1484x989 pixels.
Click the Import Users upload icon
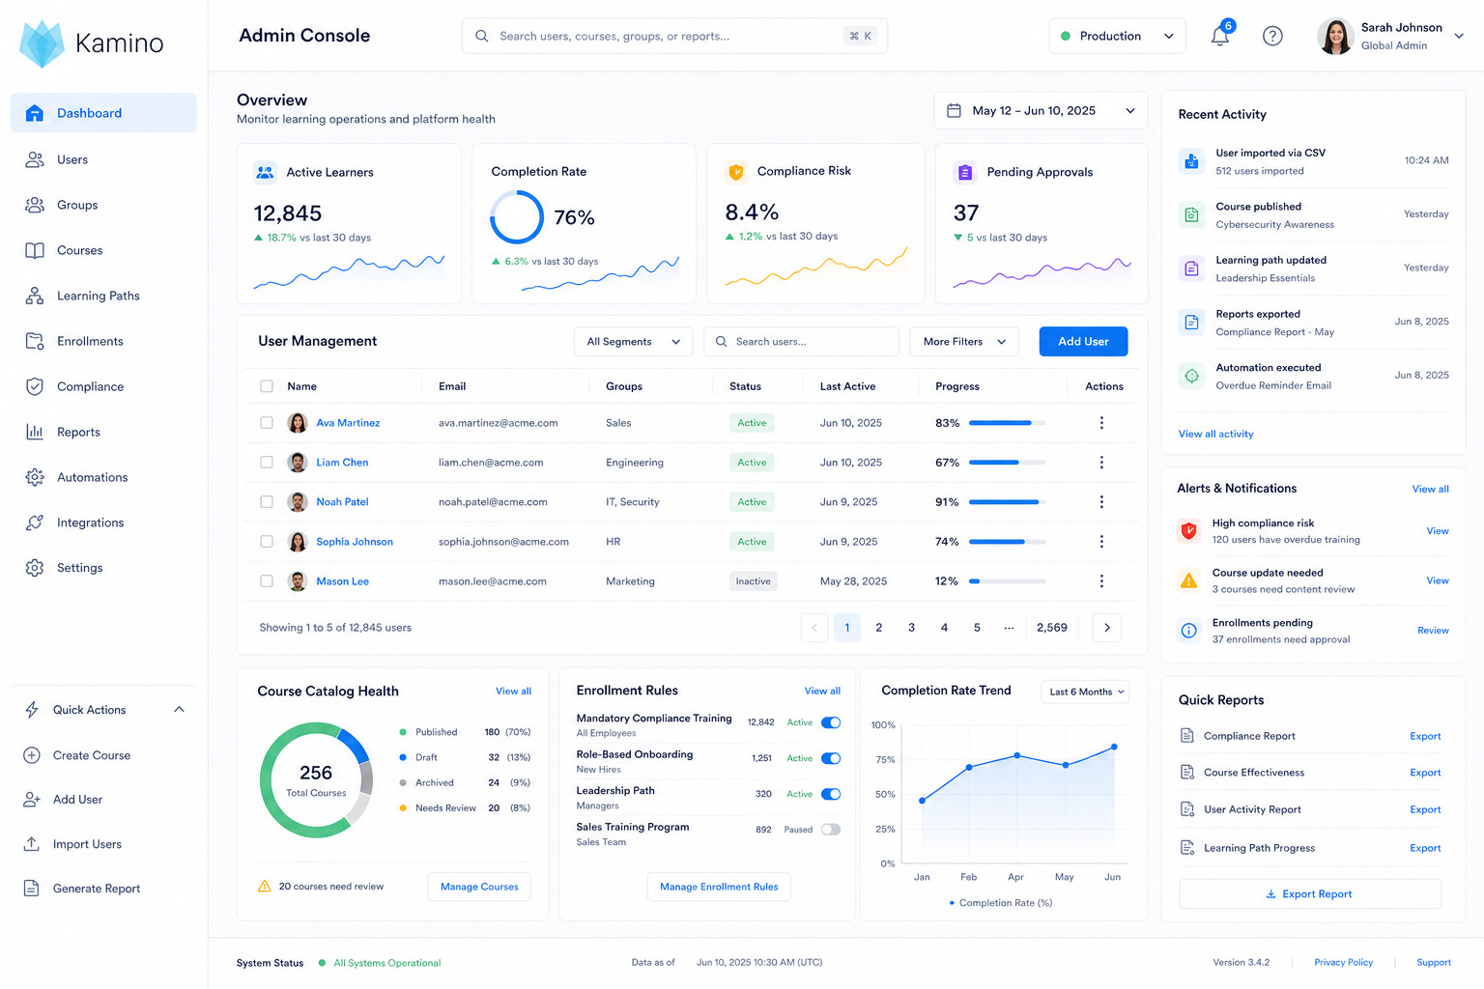tap(32, 844)
